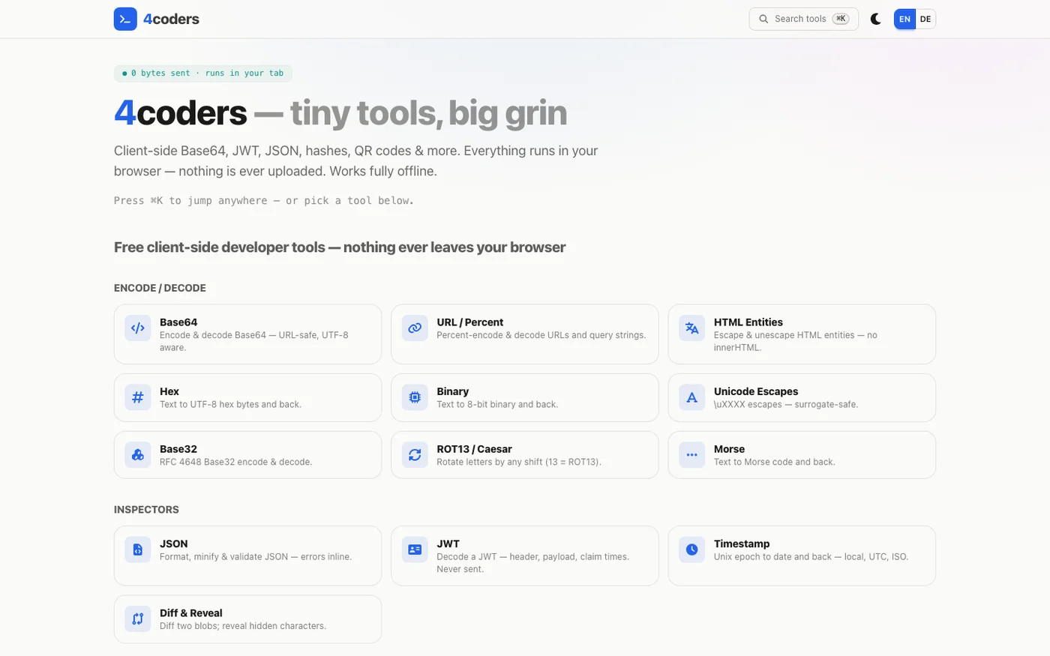The width and height of the screenshot is (1050, 656).
Task: Click the "tiny tools, big grin" headline
Action: 428,113
